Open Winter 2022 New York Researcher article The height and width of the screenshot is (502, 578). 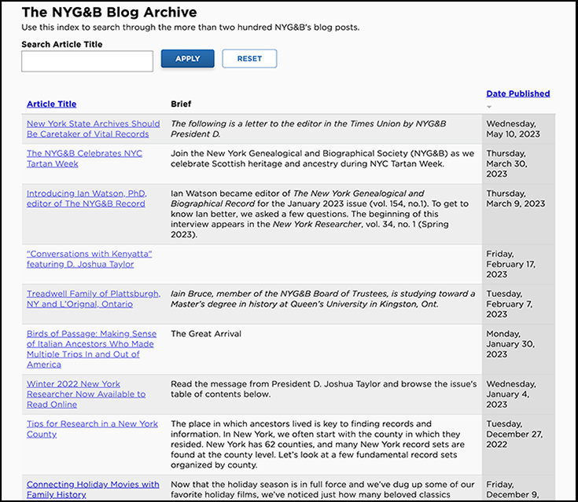[86, 394]
